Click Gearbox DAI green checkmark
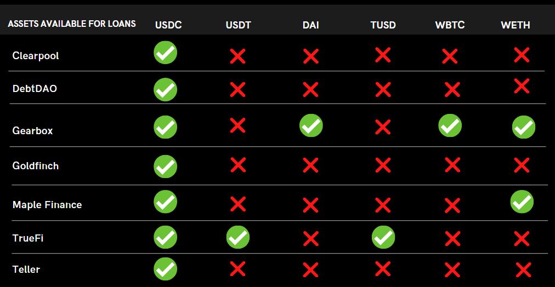Viewport: 555px width, 287px height. click(311, 126)
